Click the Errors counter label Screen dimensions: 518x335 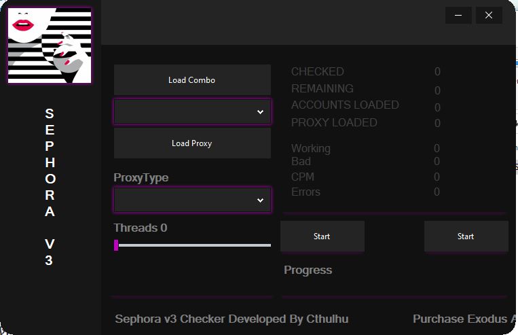pyautogui.click(x=306, y=192)
